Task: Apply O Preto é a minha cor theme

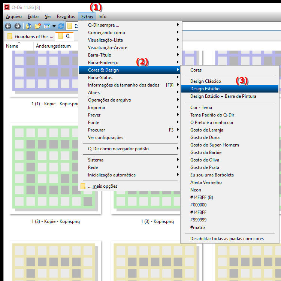Action: pos(230,123)
